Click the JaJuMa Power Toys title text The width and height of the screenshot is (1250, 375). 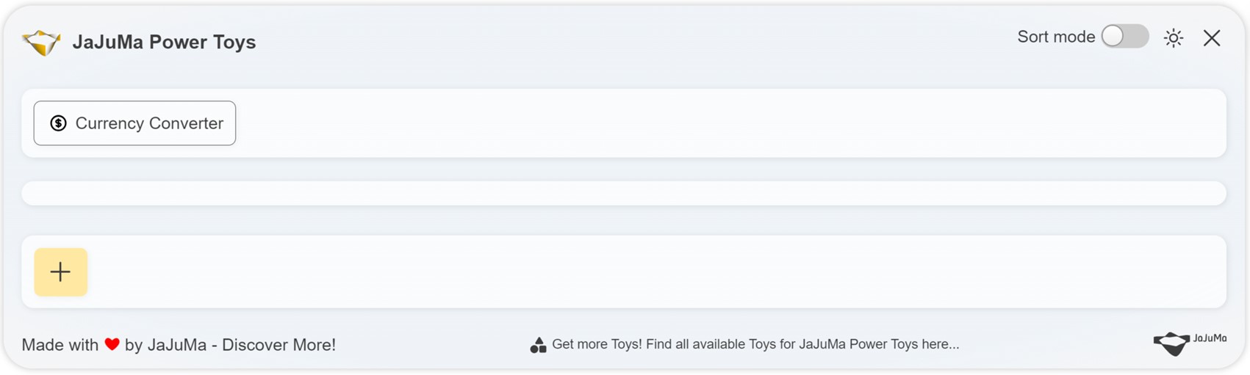pos(164,42)
